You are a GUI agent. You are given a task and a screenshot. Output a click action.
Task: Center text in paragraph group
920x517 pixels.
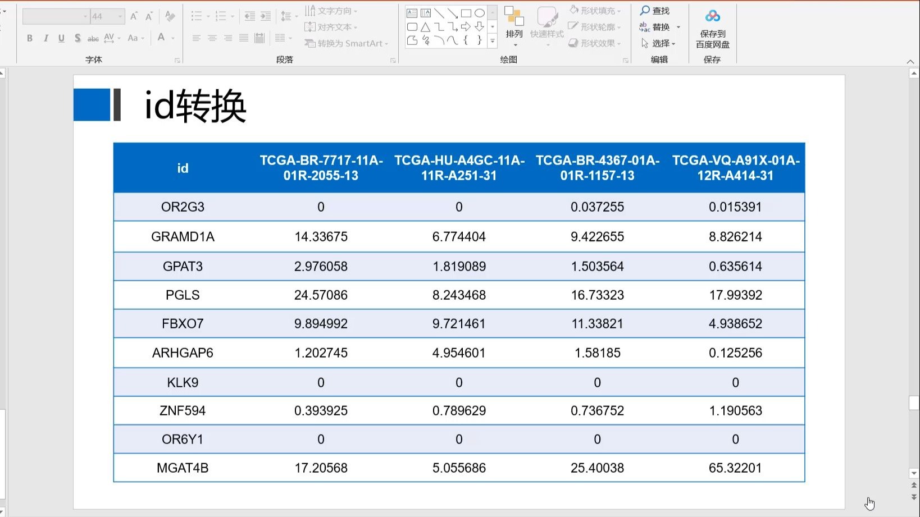click(x=212, y=38)
